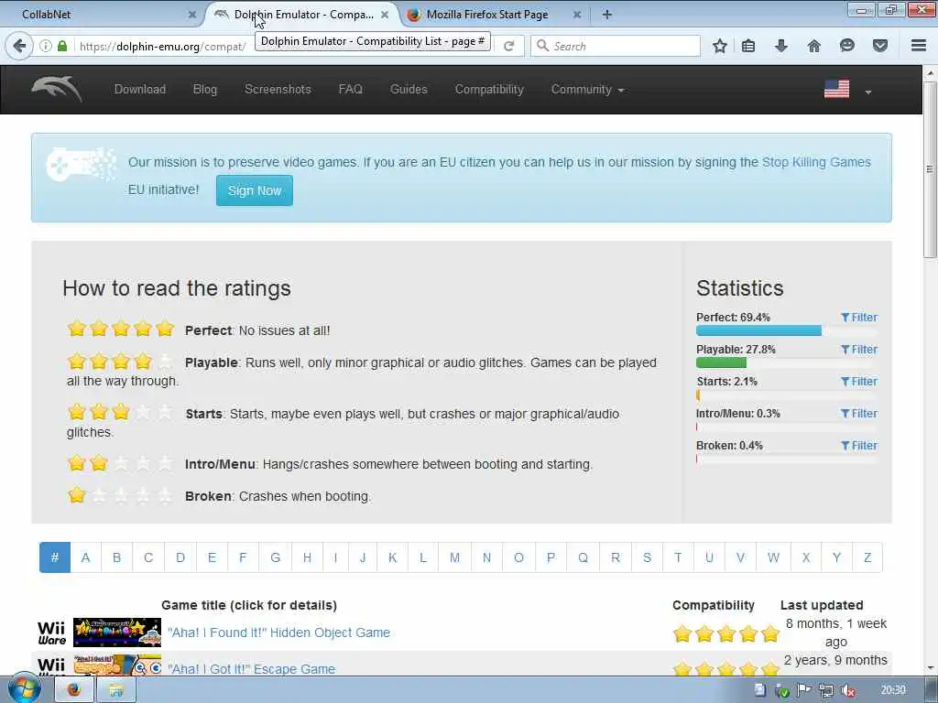Go to the Firefox home icon

point(813,46)
